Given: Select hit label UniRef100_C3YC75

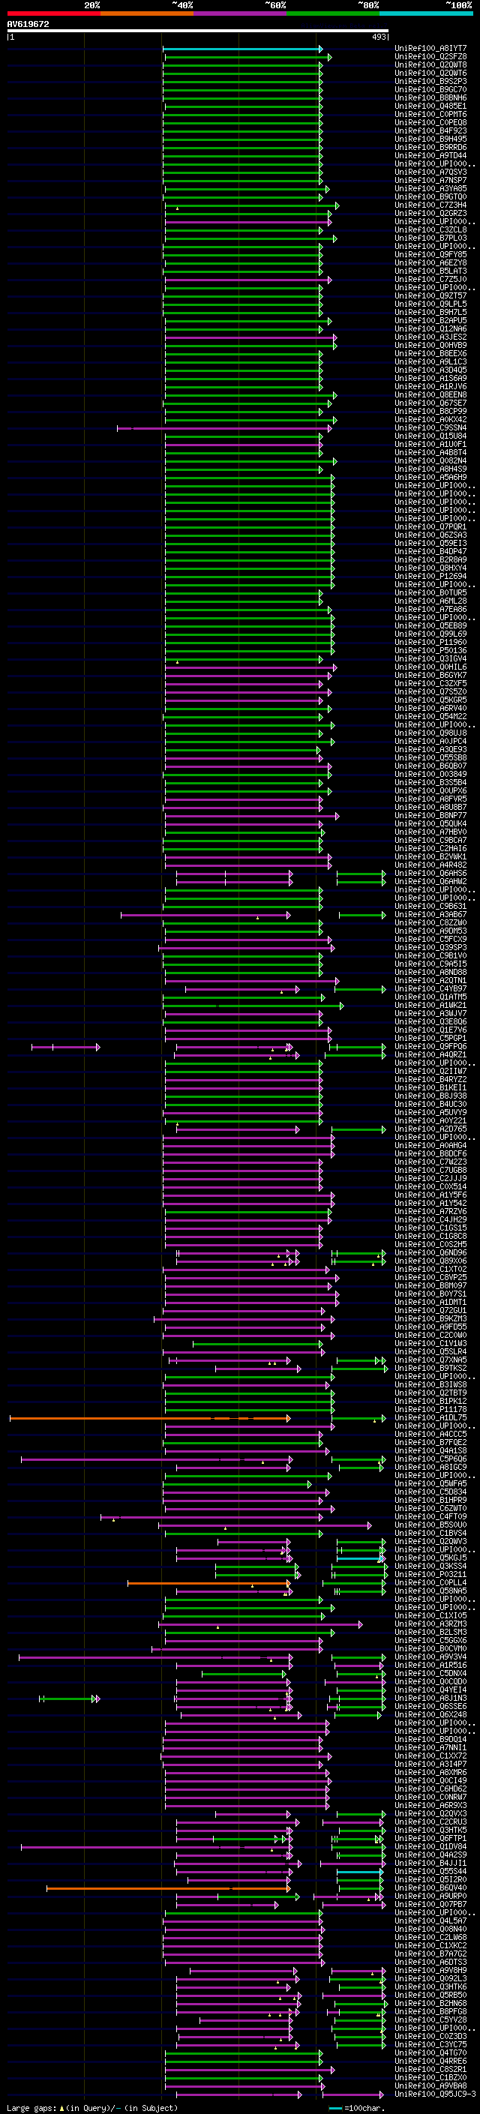Looking at the screenshot, I should pos(430,2044).
